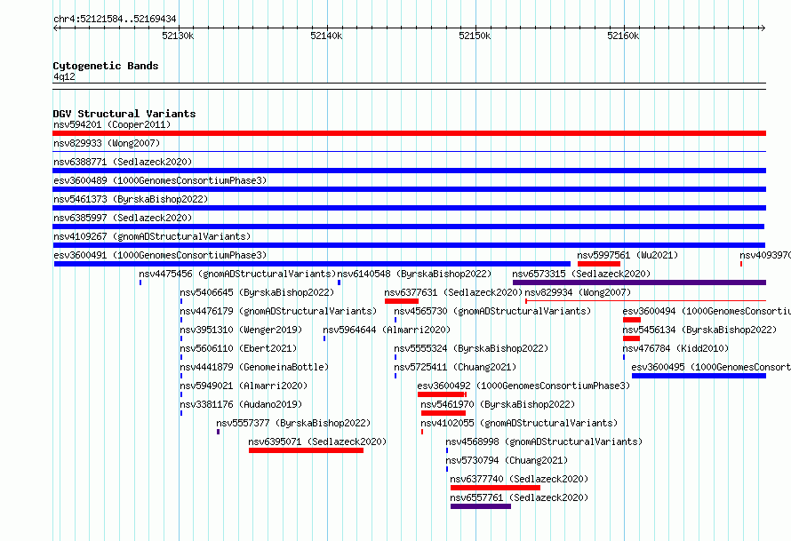Viewport: 791px width, 541px height.
Task: Open nsv6377740 (Sedlazeck2020) label
Action: click(519, 479)
